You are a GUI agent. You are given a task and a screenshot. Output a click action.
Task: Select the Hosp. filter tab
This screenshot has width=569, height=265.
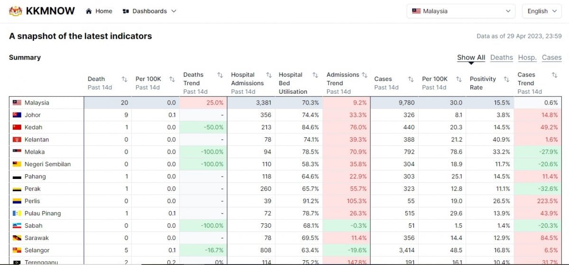click(x=527, y=58)
